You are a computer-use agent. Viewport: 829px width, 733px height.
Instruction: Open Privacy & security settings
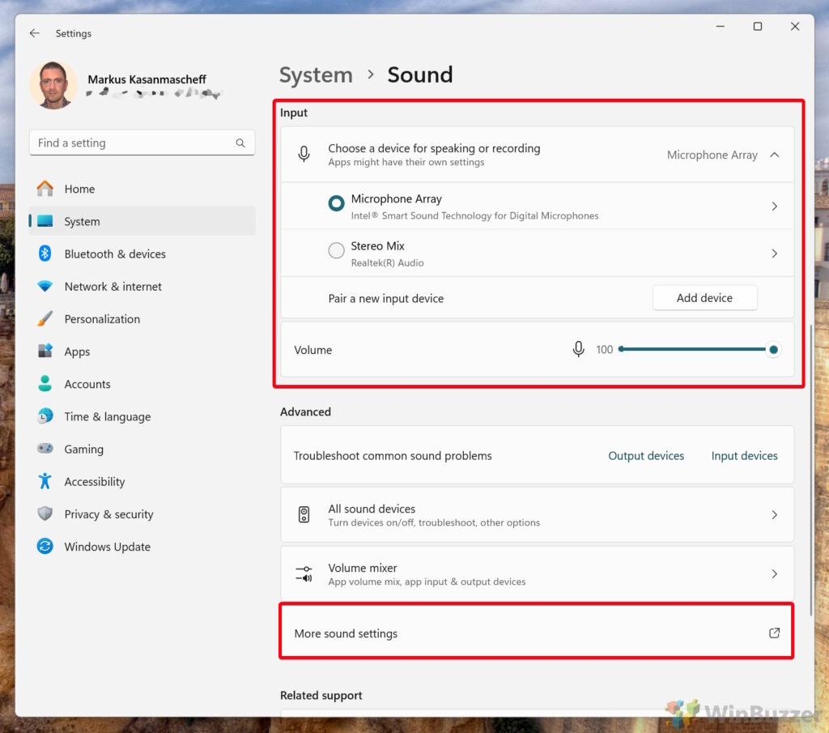tap(46, 514)
